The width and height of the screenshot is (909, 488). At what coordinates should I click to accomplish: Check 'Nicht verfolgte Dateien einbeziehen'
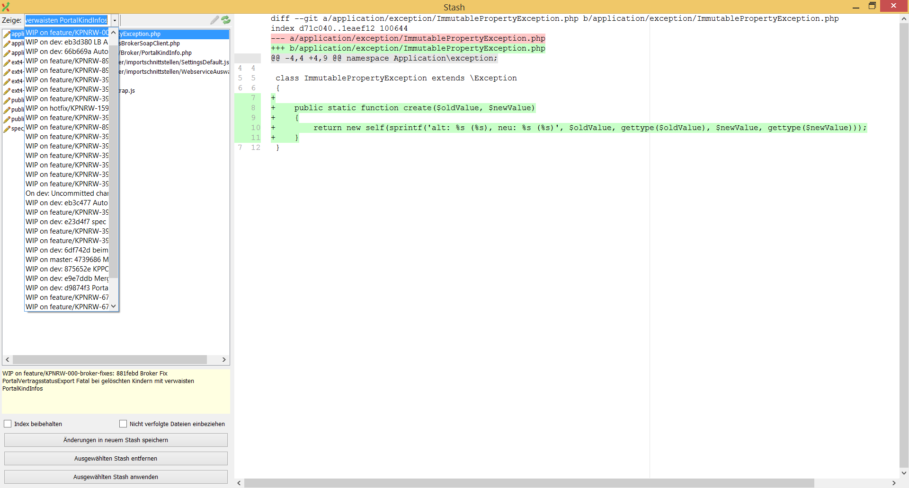pyautogui.click(x=123, y=424)
